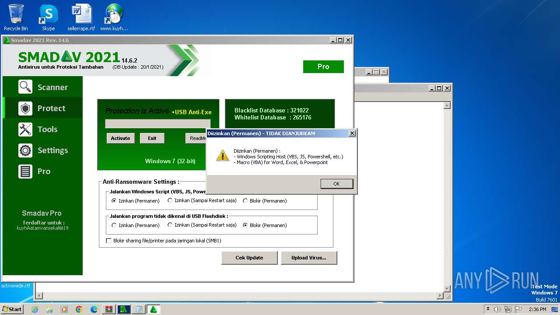Switch to dark green Smadav taskbar item
The image size is (560, 315).
pyautogui.click(x=124, y=309)
